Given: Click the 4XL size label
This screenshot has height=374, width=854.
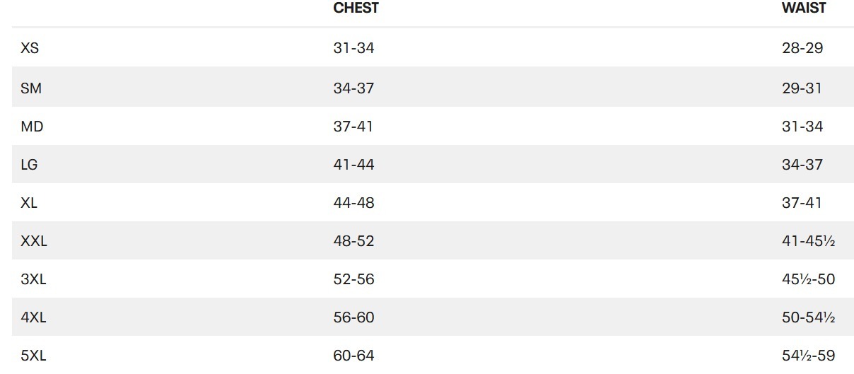Looking at the screenshot, I should coord(33,317).
